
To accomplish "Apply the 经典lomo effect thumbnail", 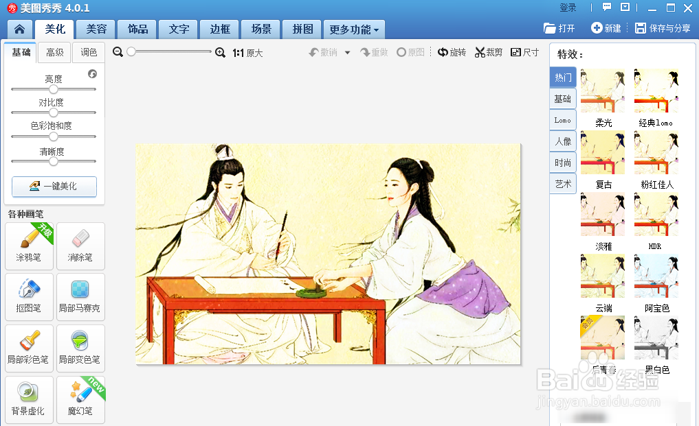I will pos(656,91).
